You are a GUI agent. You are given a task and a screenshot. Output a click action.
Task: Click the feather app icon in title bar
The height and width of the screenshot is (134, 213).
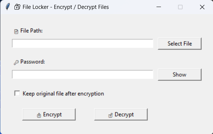pos(8,7)
